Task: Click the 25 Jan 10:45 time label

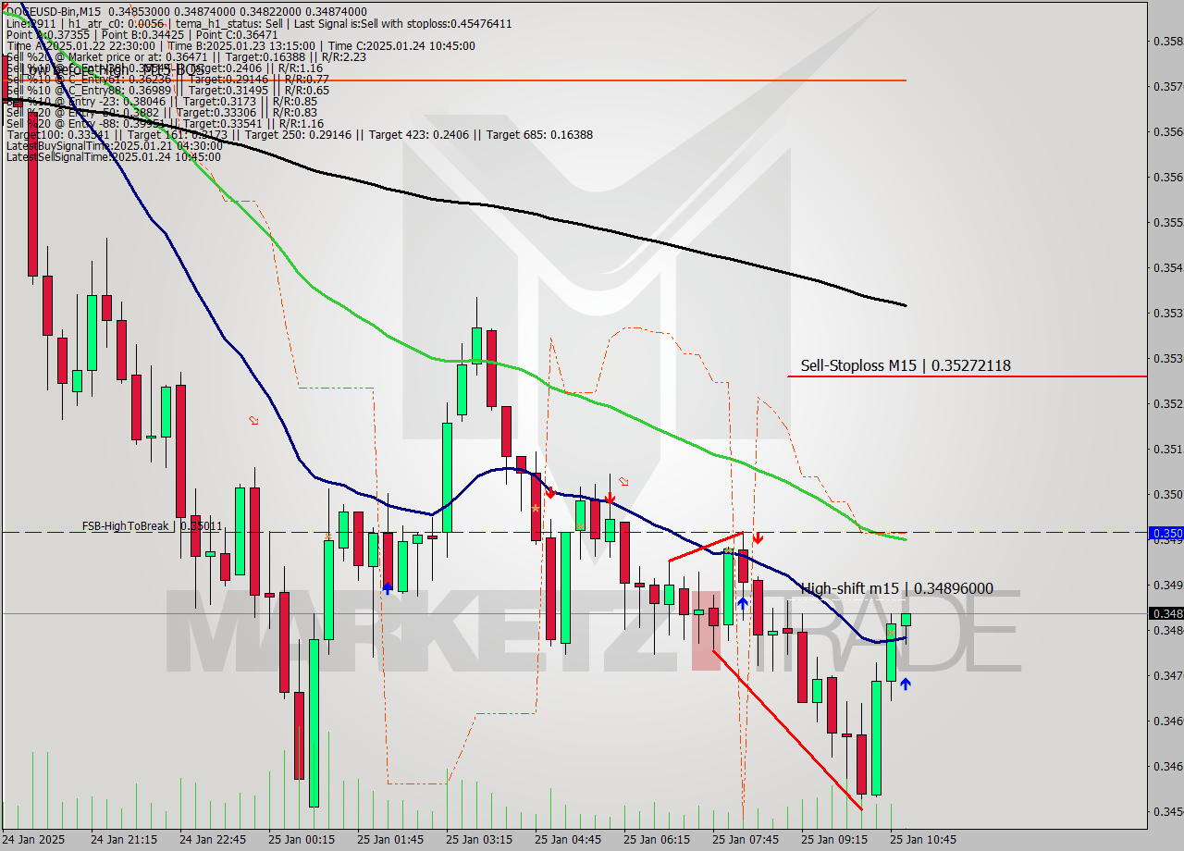Action: (x=923, y=840)
